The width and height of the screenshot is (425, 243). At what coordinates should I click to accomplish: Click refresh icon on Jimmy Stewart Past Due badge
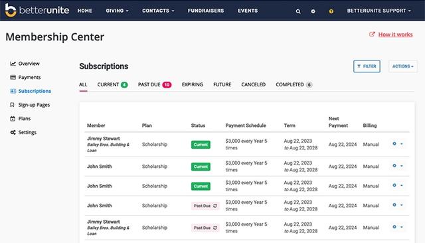tap(215, 228)
